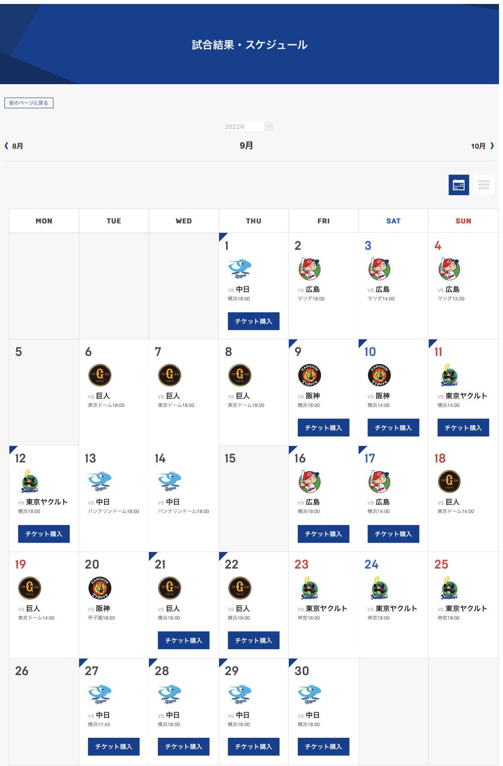Viewport: 503px width, 766px height.
Task: Click Tigers logo on September 20
Action: pyautogui.click(x=100, y=588)
